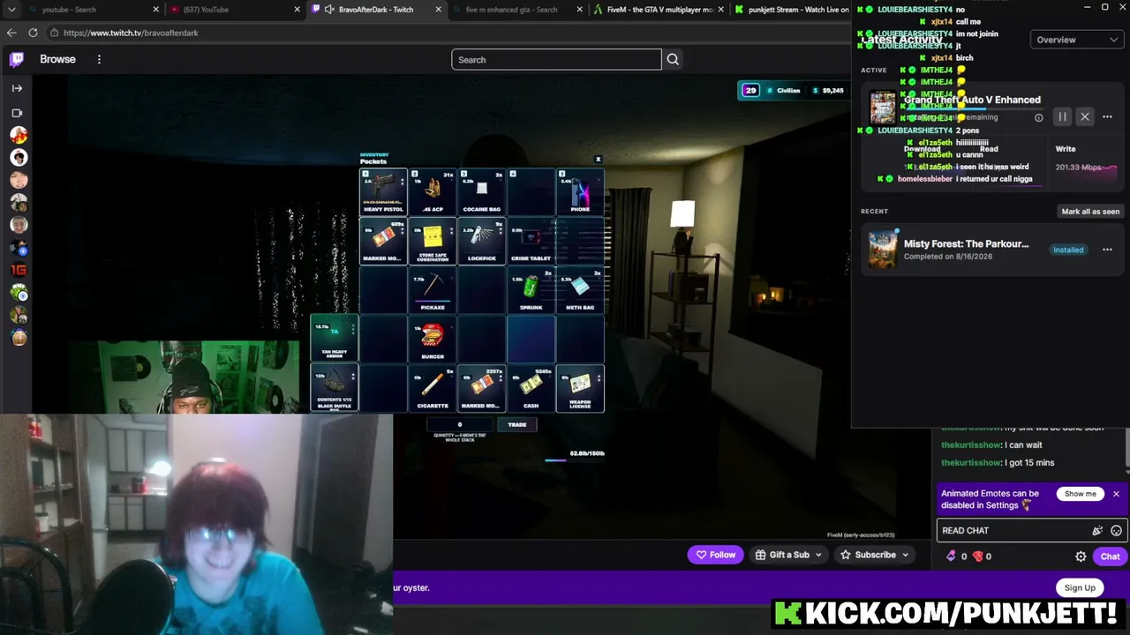Click the magnifier search button on Twitch
This screenshot has height=635, width=1130.
[x=673, y=59]
